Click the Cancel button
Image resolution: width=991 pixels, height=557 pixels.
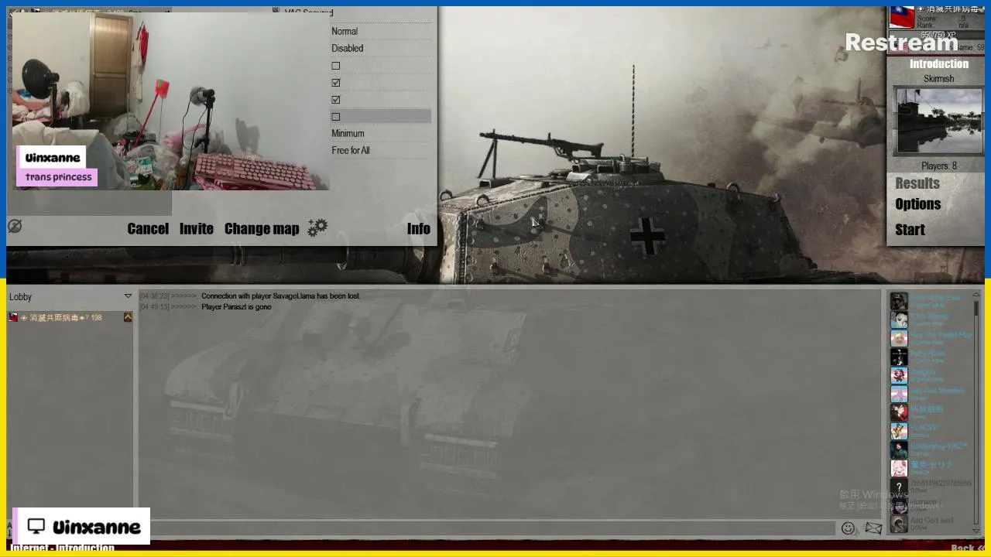(x=148, y=229)
